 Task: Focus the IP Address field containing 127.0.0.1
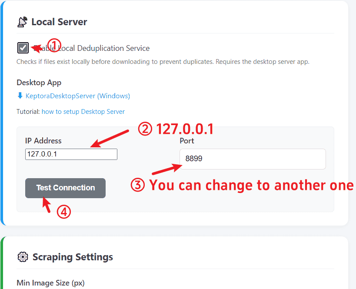(x=71, y=154)
